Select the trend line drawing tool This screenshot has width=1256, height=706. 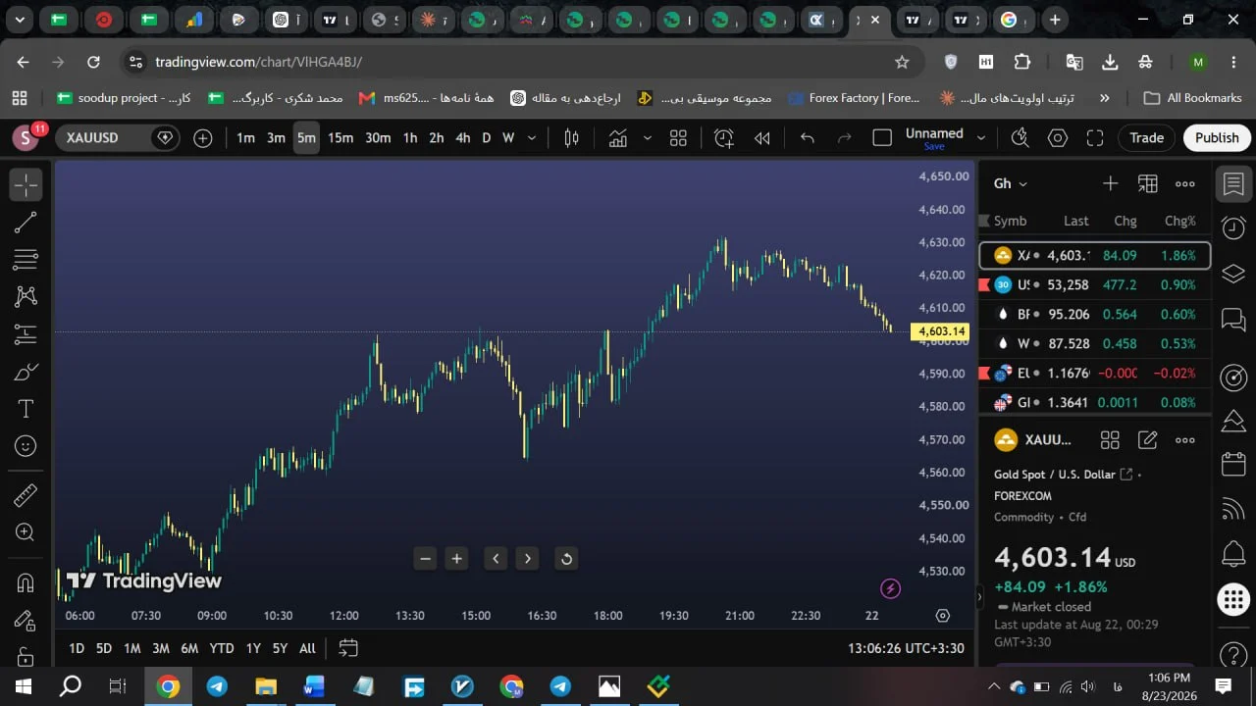[x=26, y=223]
